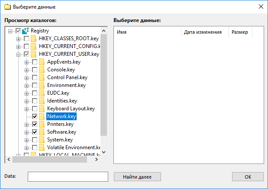Collapse the Registry root node
The height and width of the screenshot is (189, 268).
[10, 31]
